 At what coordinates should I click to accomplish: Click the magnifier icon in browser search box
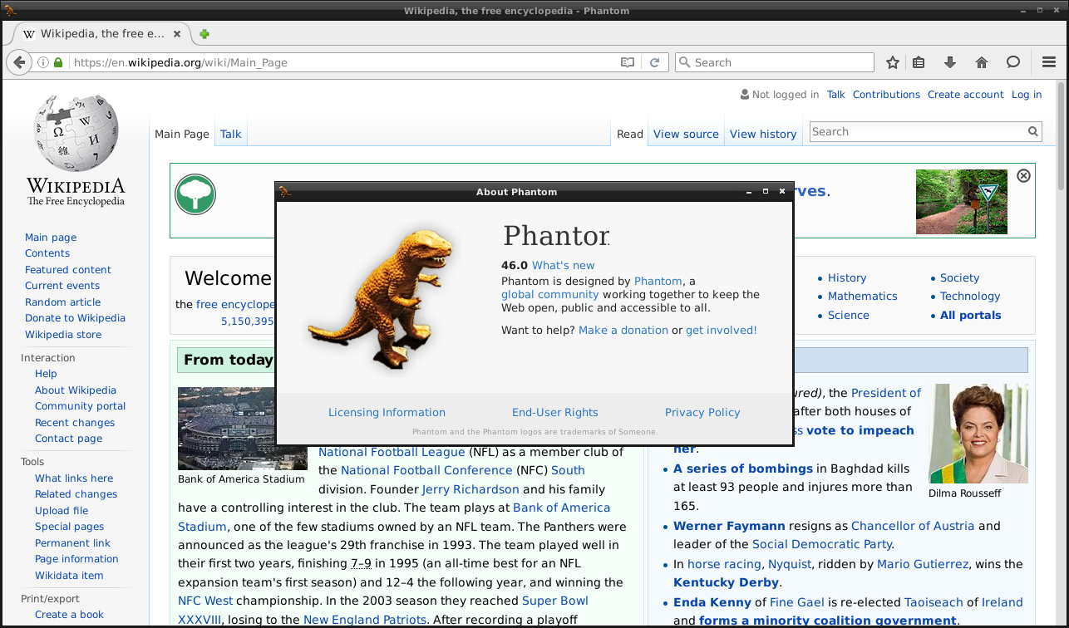(x=684, y=62)
